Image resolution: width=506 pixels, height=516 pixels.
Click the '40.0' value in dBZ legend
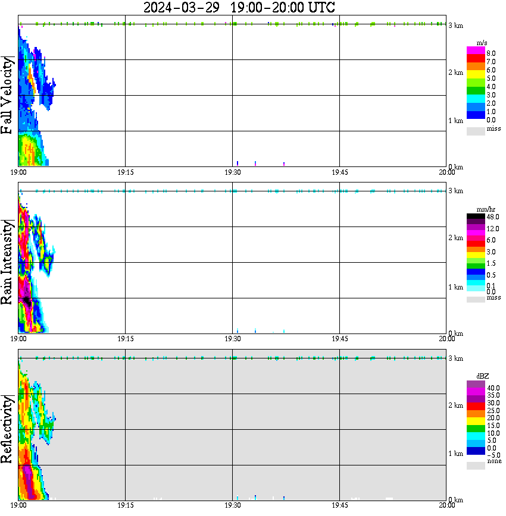493,388
